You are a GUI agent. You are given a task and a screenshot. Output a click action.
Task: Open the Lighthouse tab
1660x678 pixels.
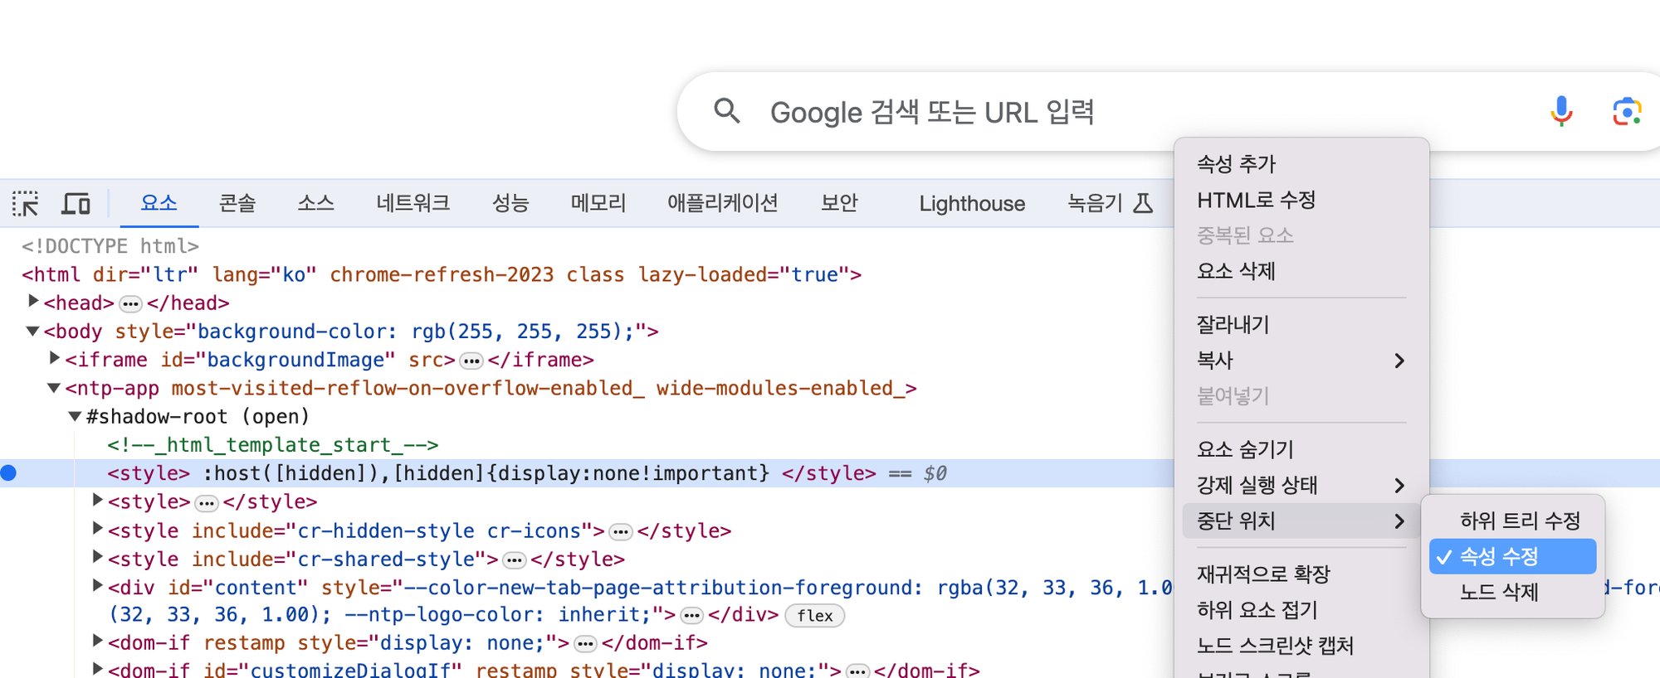tap(972, 203)
